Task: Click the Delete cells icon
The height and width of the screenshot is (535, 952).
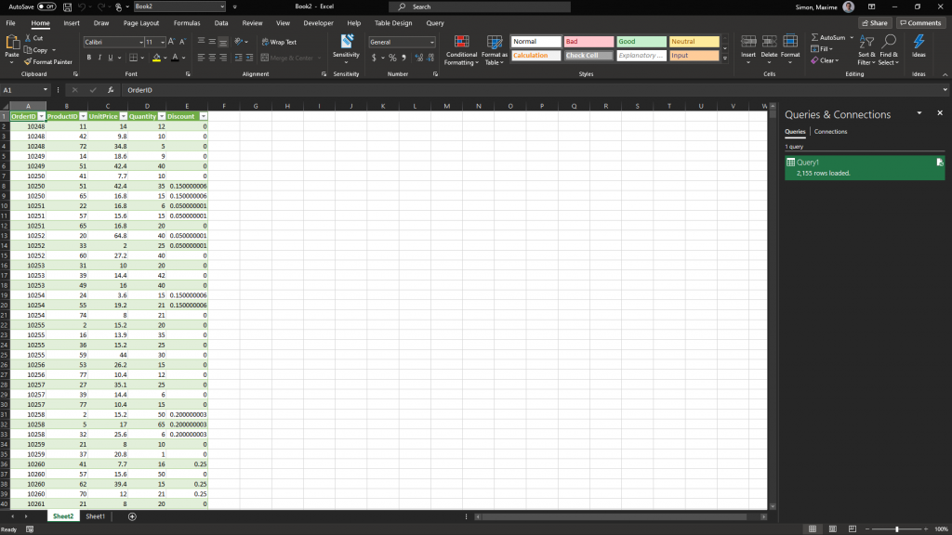Action: pos(769,42)
